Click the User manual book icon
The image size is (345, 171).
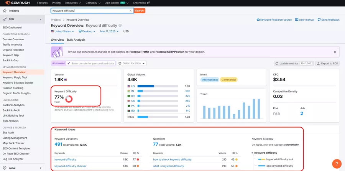coord(297,20)
